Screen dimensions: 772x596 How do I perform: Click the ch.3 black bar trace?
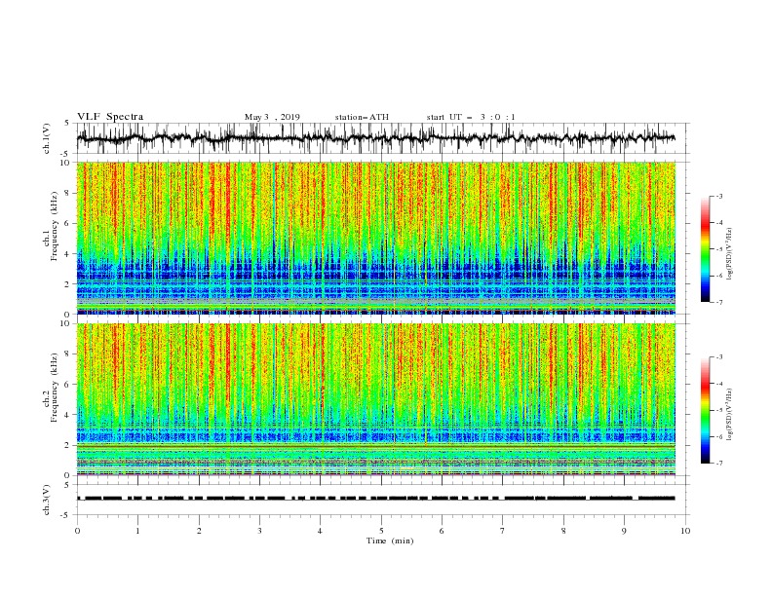[376, 499]
